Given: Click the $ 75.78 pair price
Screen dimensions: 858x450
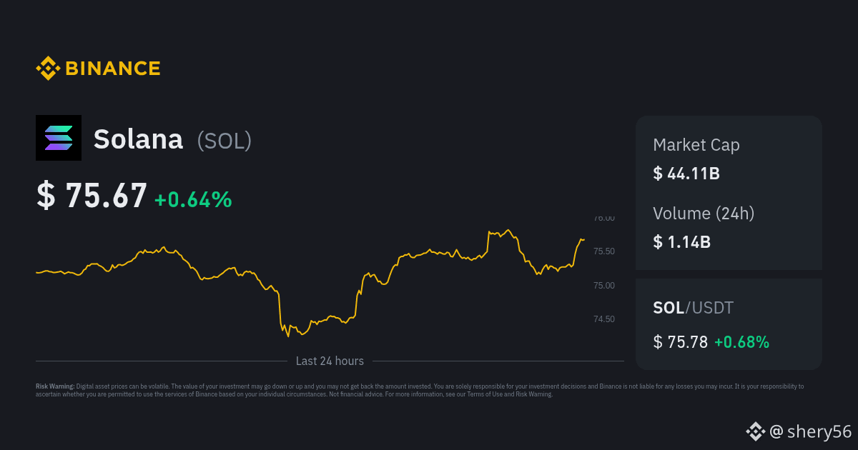Looking at the screenshot, I should coord(680,342).
